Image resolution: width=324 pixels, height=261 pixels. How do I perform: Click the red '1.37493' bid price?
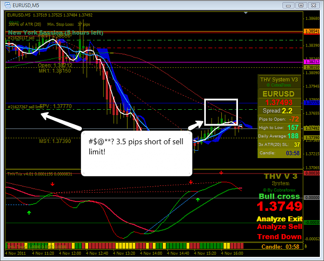(279, 103)
